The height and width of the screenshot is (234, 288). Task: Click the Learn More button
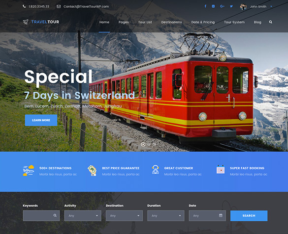click(x=41, y=120)
